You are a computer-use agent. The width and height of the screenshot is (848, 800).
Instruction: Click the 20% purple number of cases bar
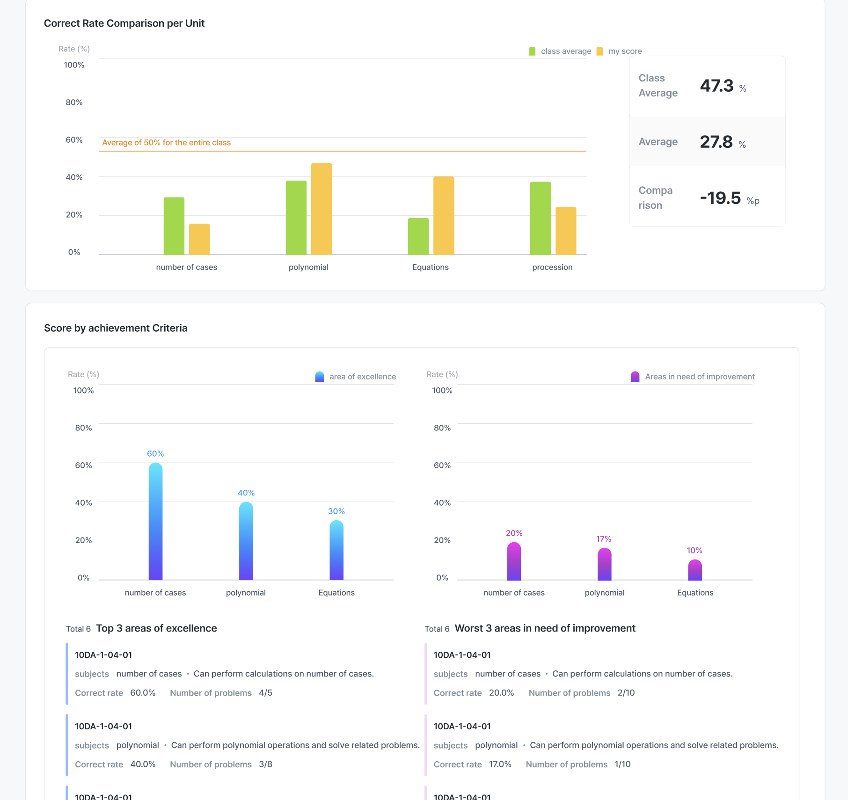[x=514, y=561]
